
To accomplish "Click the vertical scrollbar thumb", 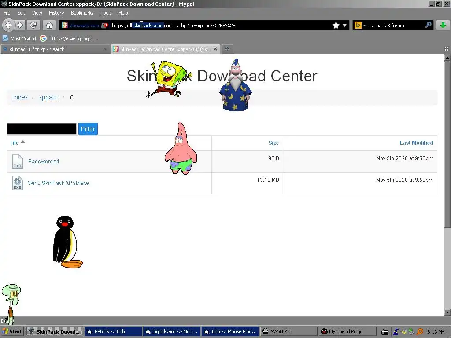I will pos(447,144).
